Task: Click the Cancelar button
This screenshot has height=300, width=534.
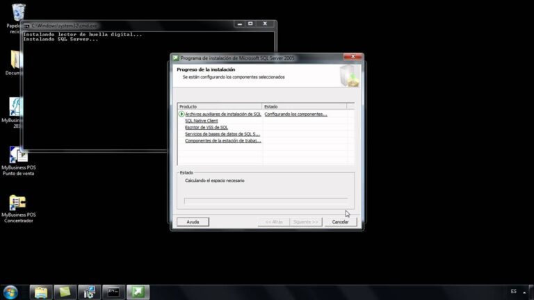Action: coord(340,222)
